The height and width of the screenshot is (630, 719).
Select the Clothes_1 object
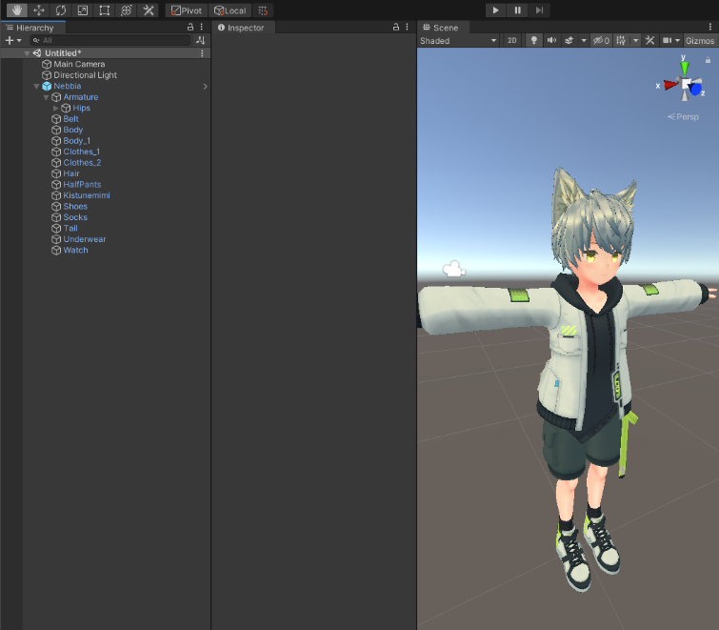click(x=81, y=152)
